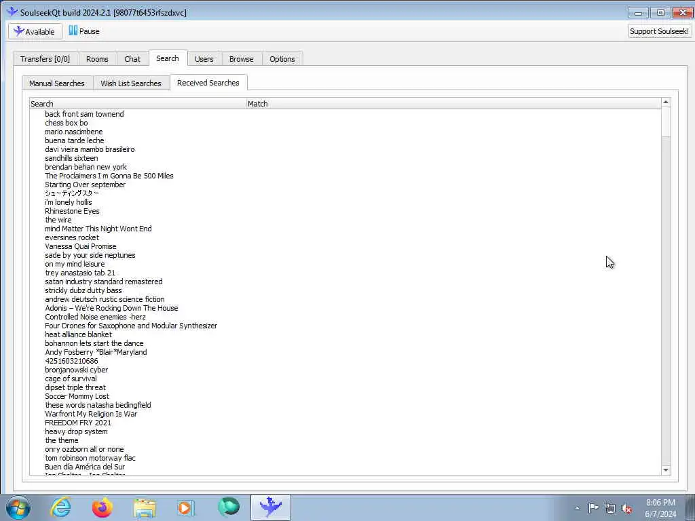Click the SoulseekQt bird icon in title bar
Screen dimensions: 695x521
12,12
